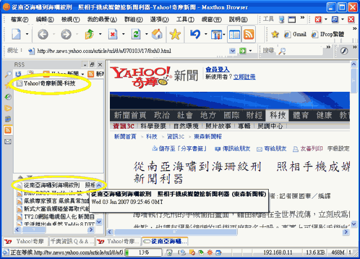360x259 pixels.
Task: Click the page loading progress bar 13%
Action: [x=143, y=253]
